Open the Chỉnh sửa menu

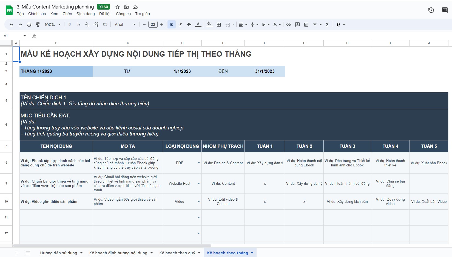coord(37,14)
